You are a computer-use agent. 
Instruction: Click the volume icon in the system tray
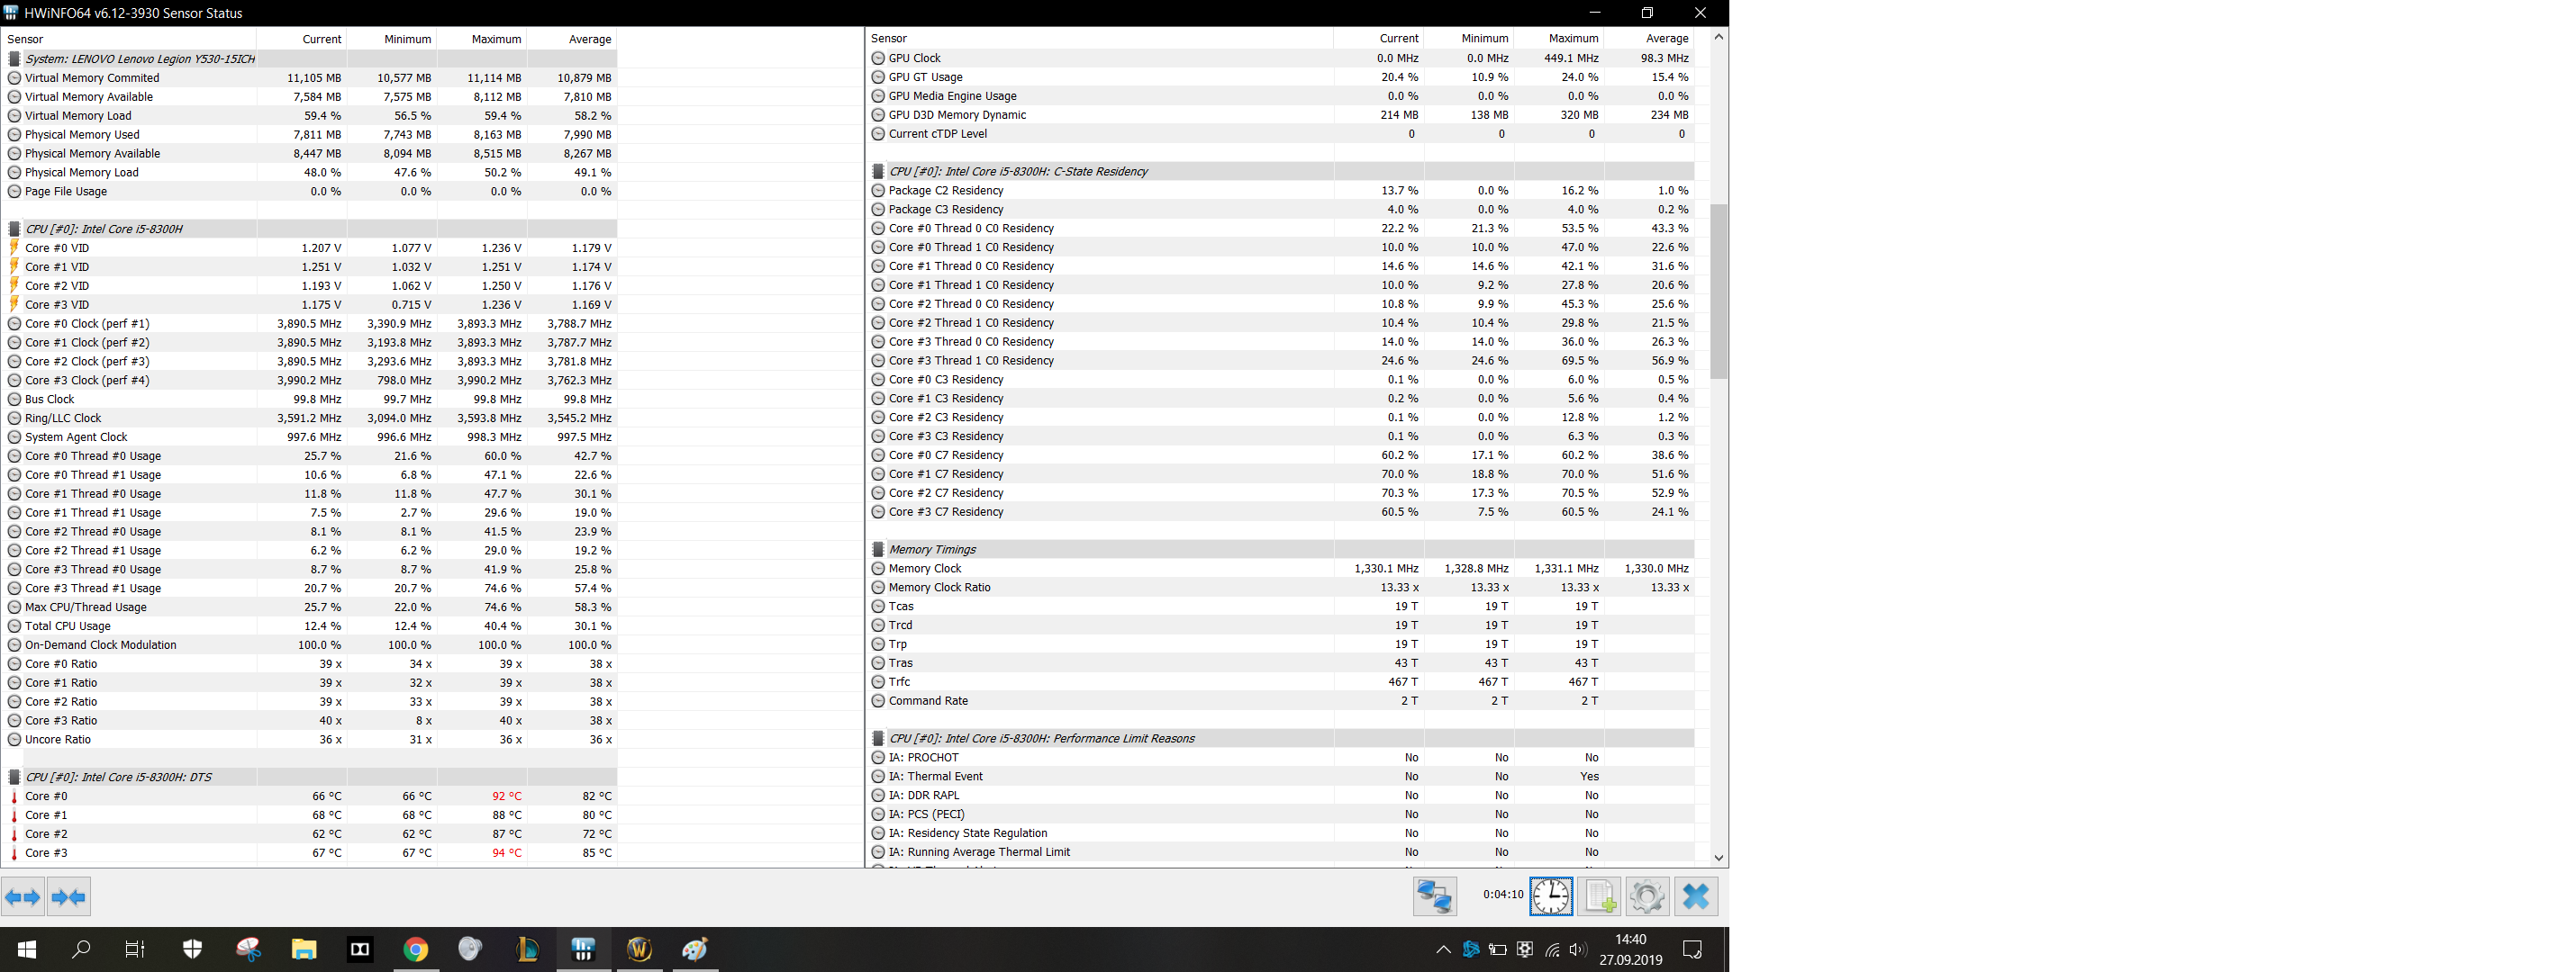[x=1578, y=950]
